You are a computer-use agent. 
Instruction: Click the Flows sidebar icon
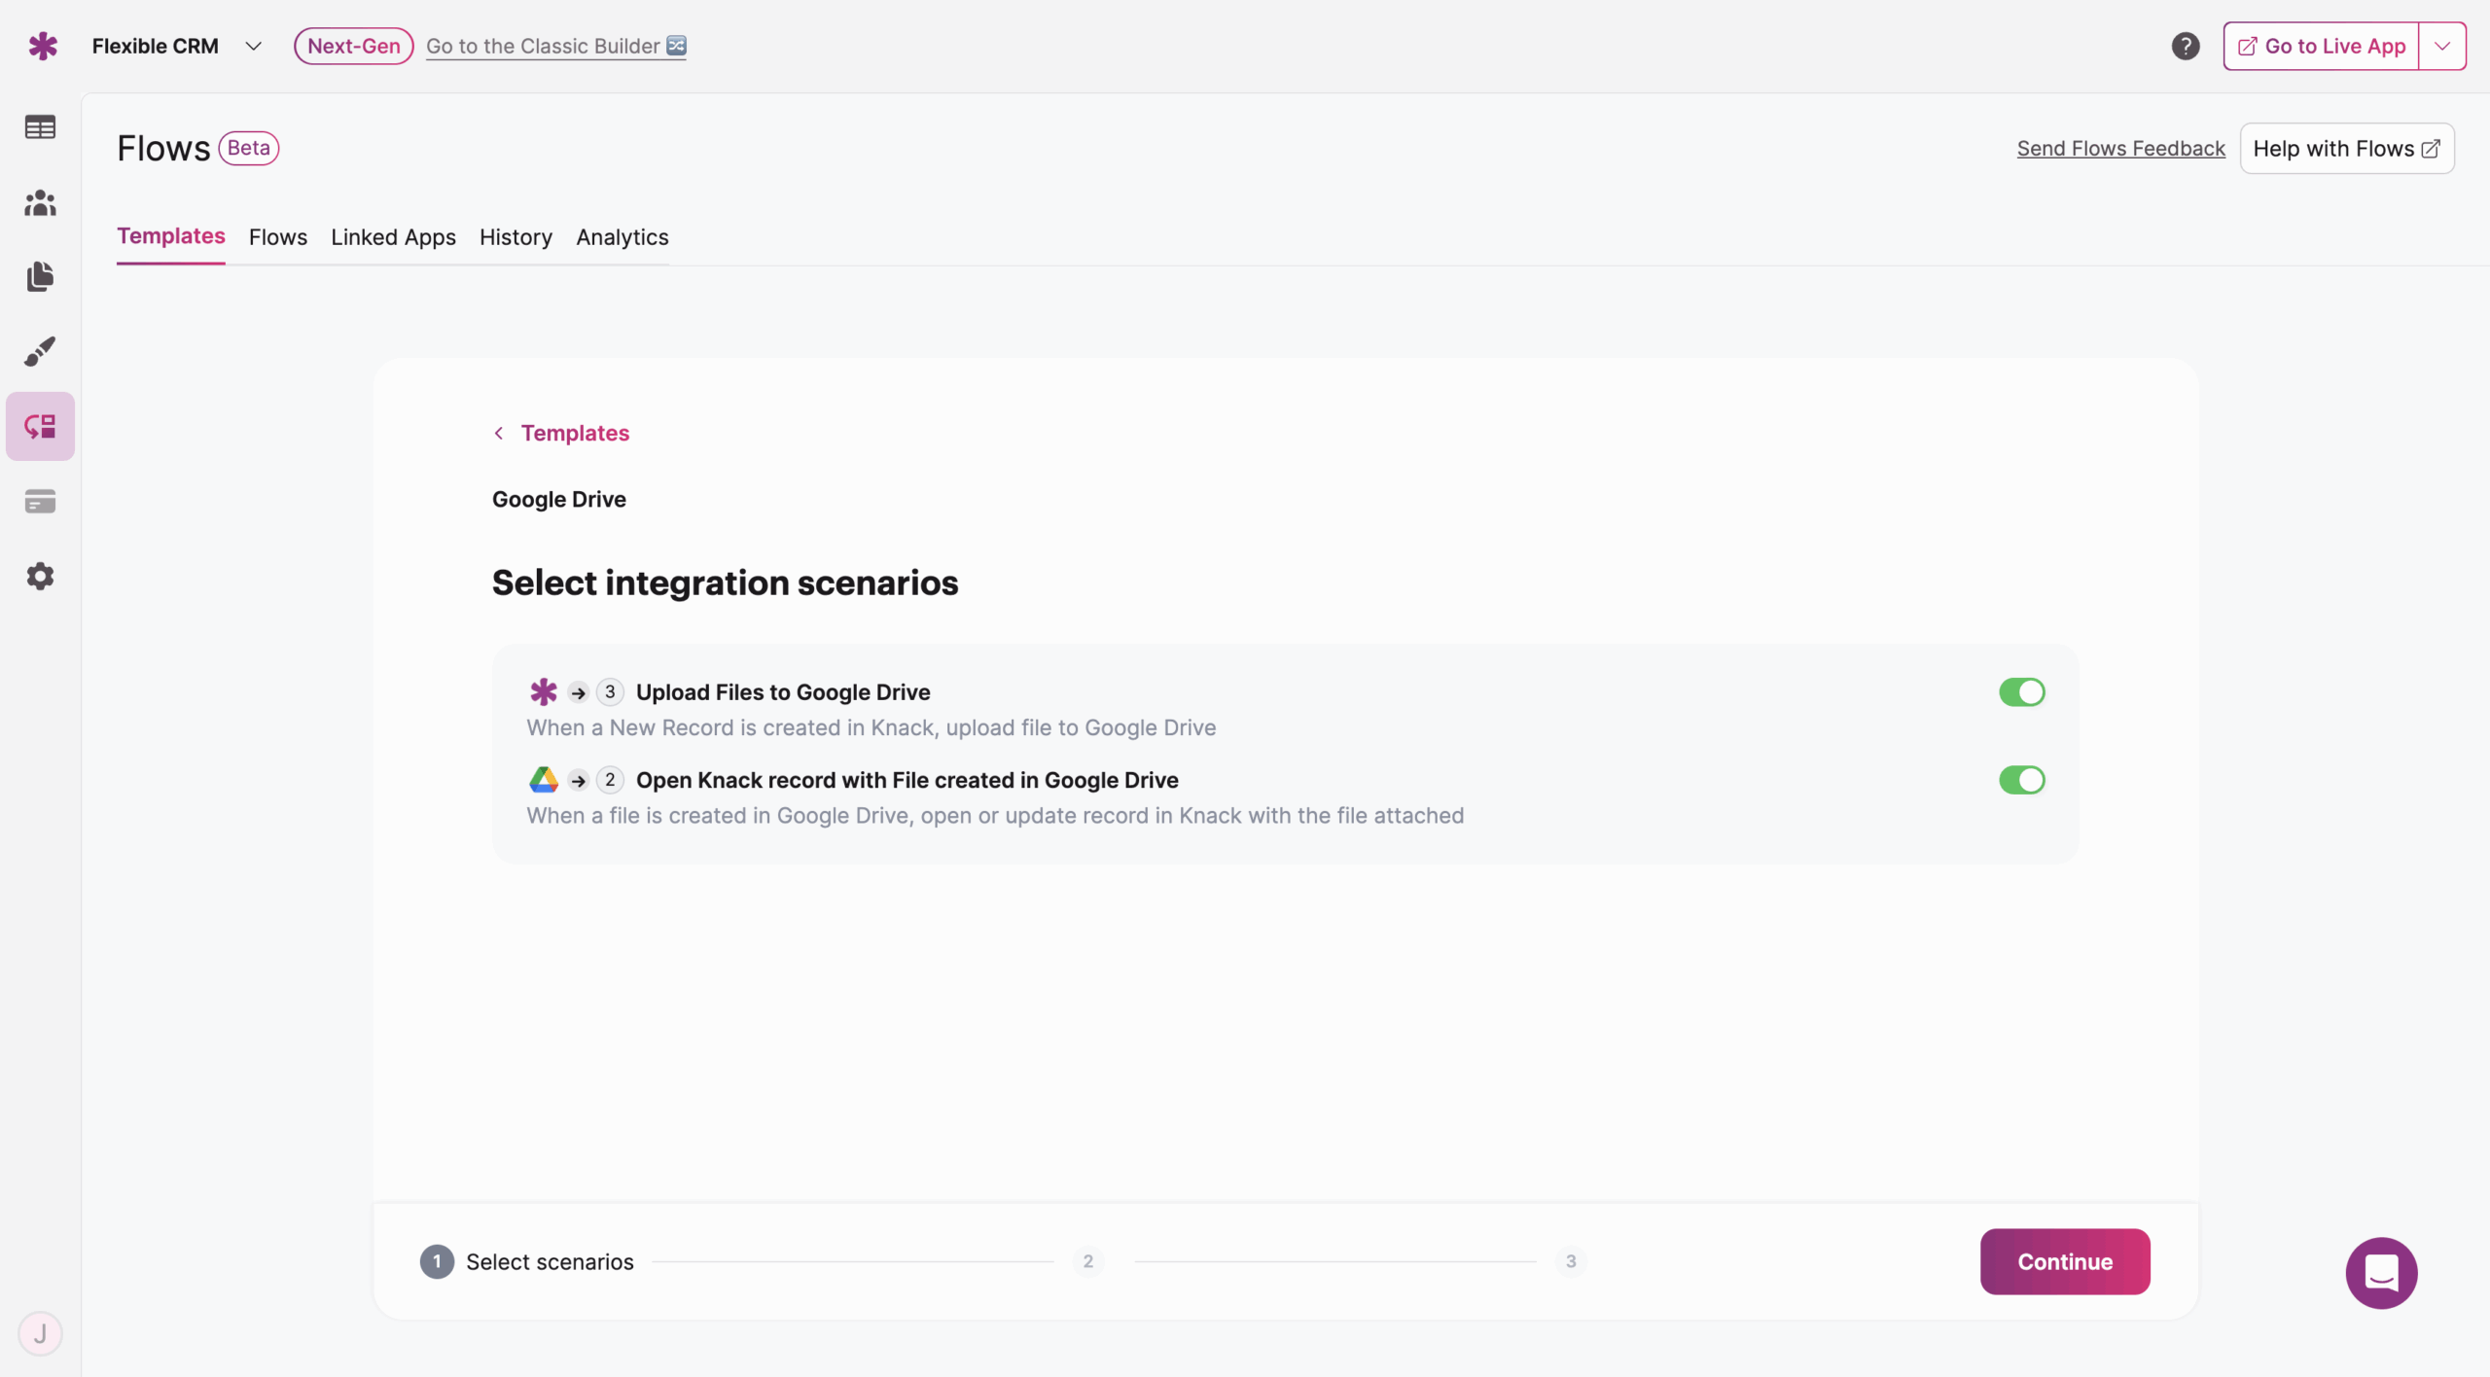tap(40, 426)
